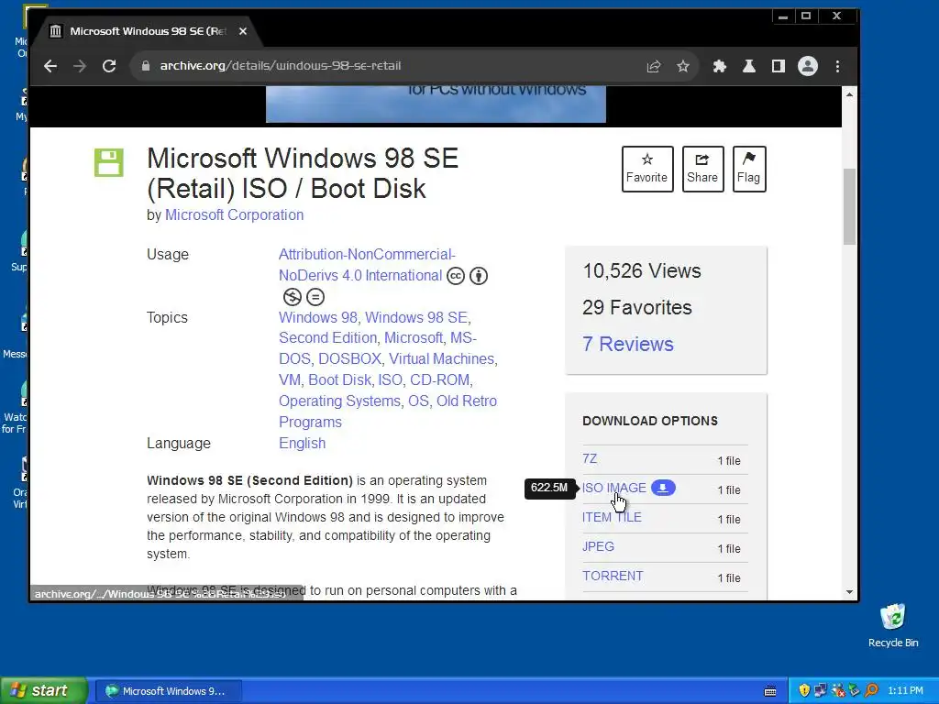Image resolution: width=939 pixels, height=704 pixels.
Task: Open the Old Retro Programs topic link
Action: (x=388, y=412)
